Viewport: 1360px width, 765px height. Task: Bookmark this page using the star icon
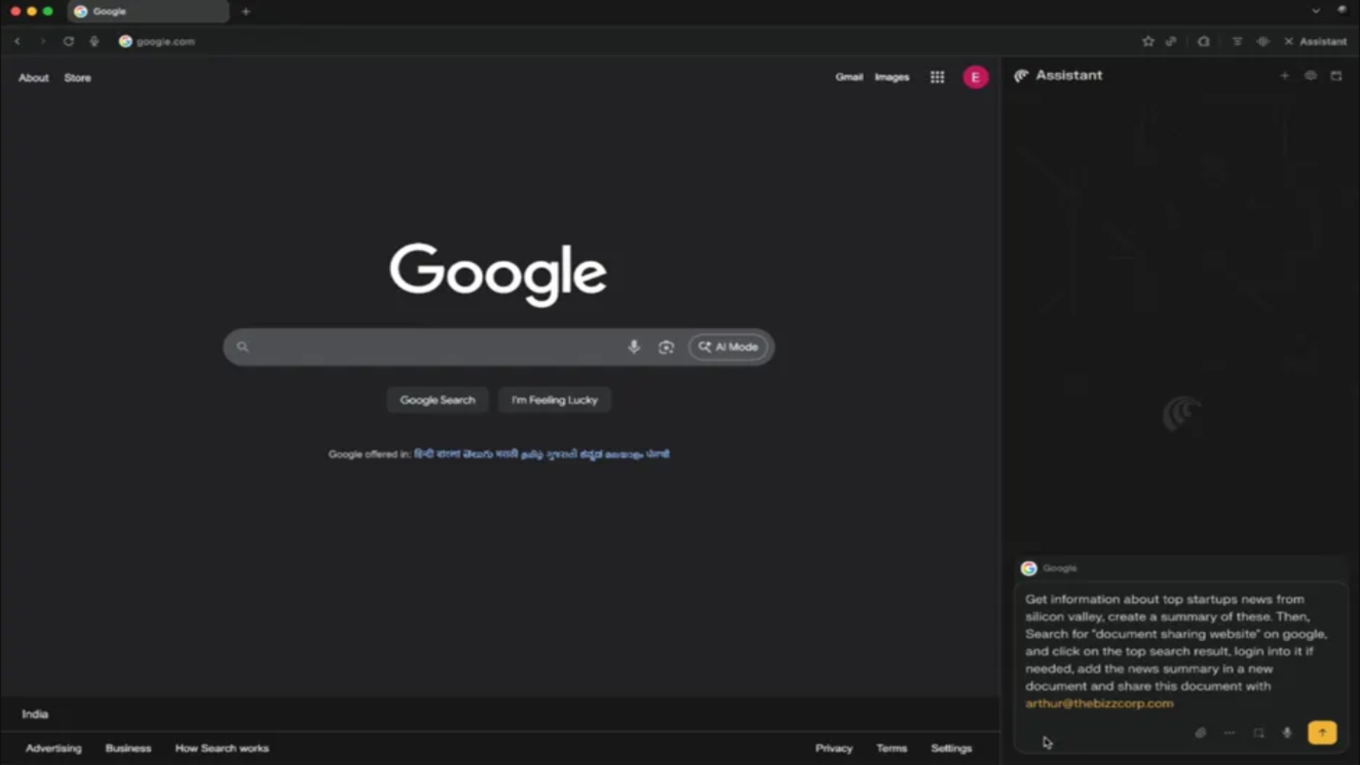(1148, 41)
